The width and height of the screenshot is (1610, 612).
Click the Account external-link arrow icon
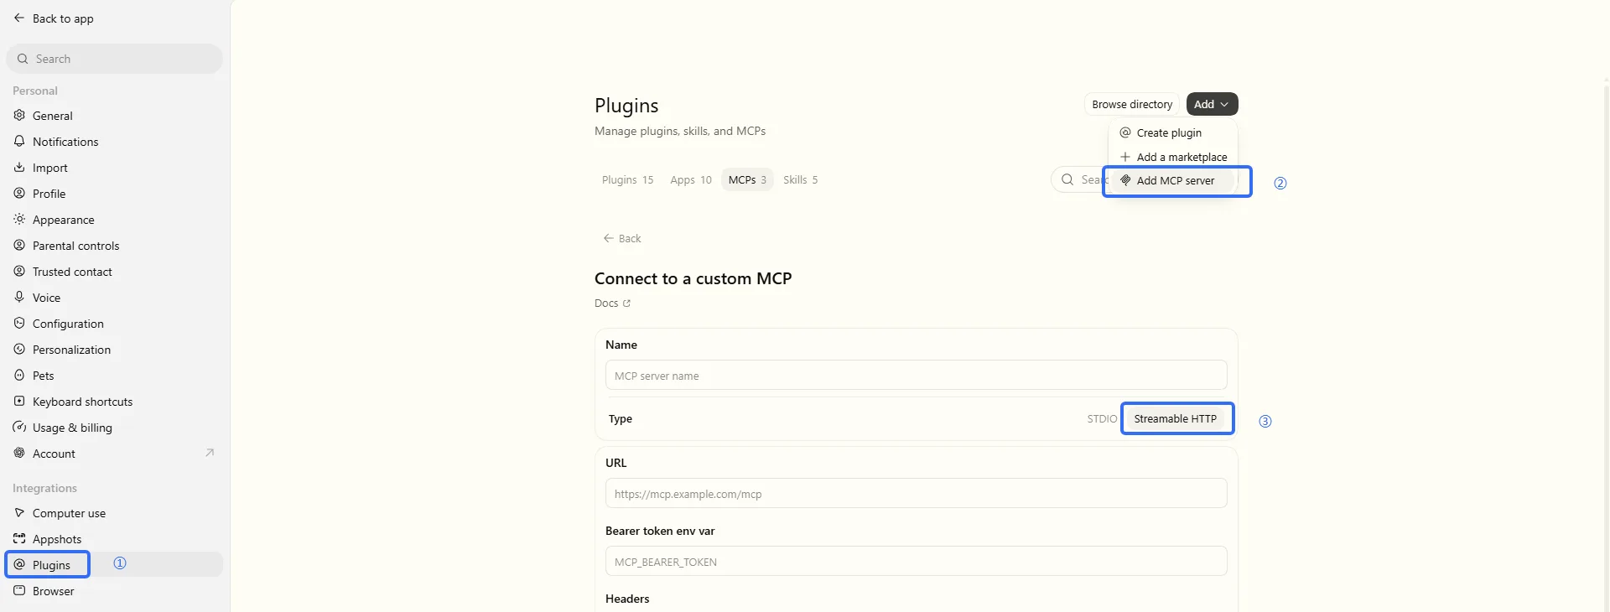(210, 453)
